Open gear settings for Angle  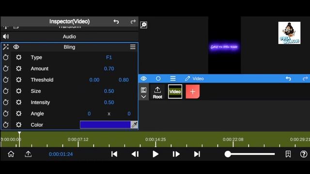(x=19, y=114)
